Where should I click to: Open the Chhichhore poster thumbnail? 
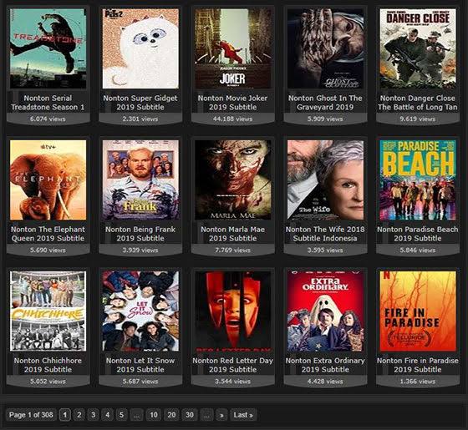48,311
